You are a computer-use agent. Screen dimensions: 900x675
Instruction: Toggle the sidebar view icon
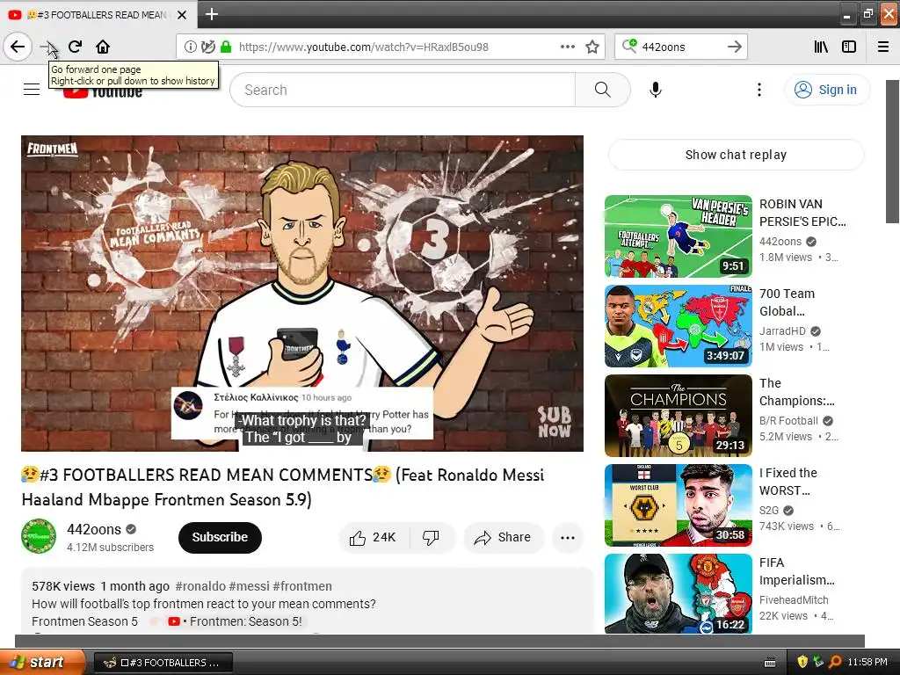849,47
